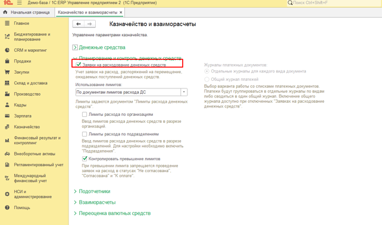Viewport: 382px width, 225px height.
Task: Expand the Взаиморасчеты section
Action: pyautogui.click(x=75, y=202)
